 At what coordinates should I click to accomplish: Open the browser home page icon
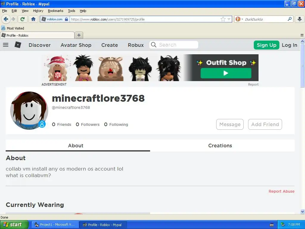click(33, 19)
